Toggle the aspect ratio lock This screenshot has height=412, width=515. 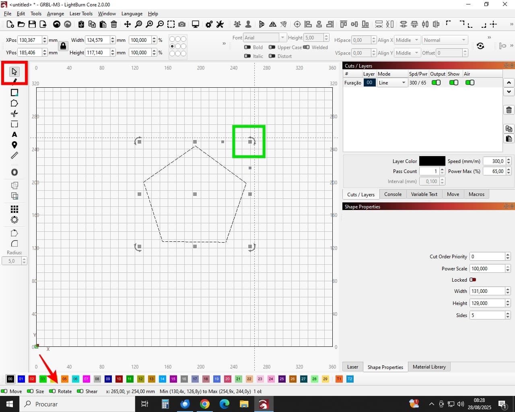(63, 46)
